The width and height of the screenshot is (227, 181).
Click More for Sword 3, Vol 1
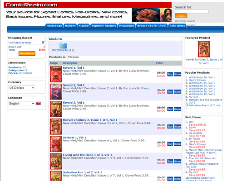point(178,109)
